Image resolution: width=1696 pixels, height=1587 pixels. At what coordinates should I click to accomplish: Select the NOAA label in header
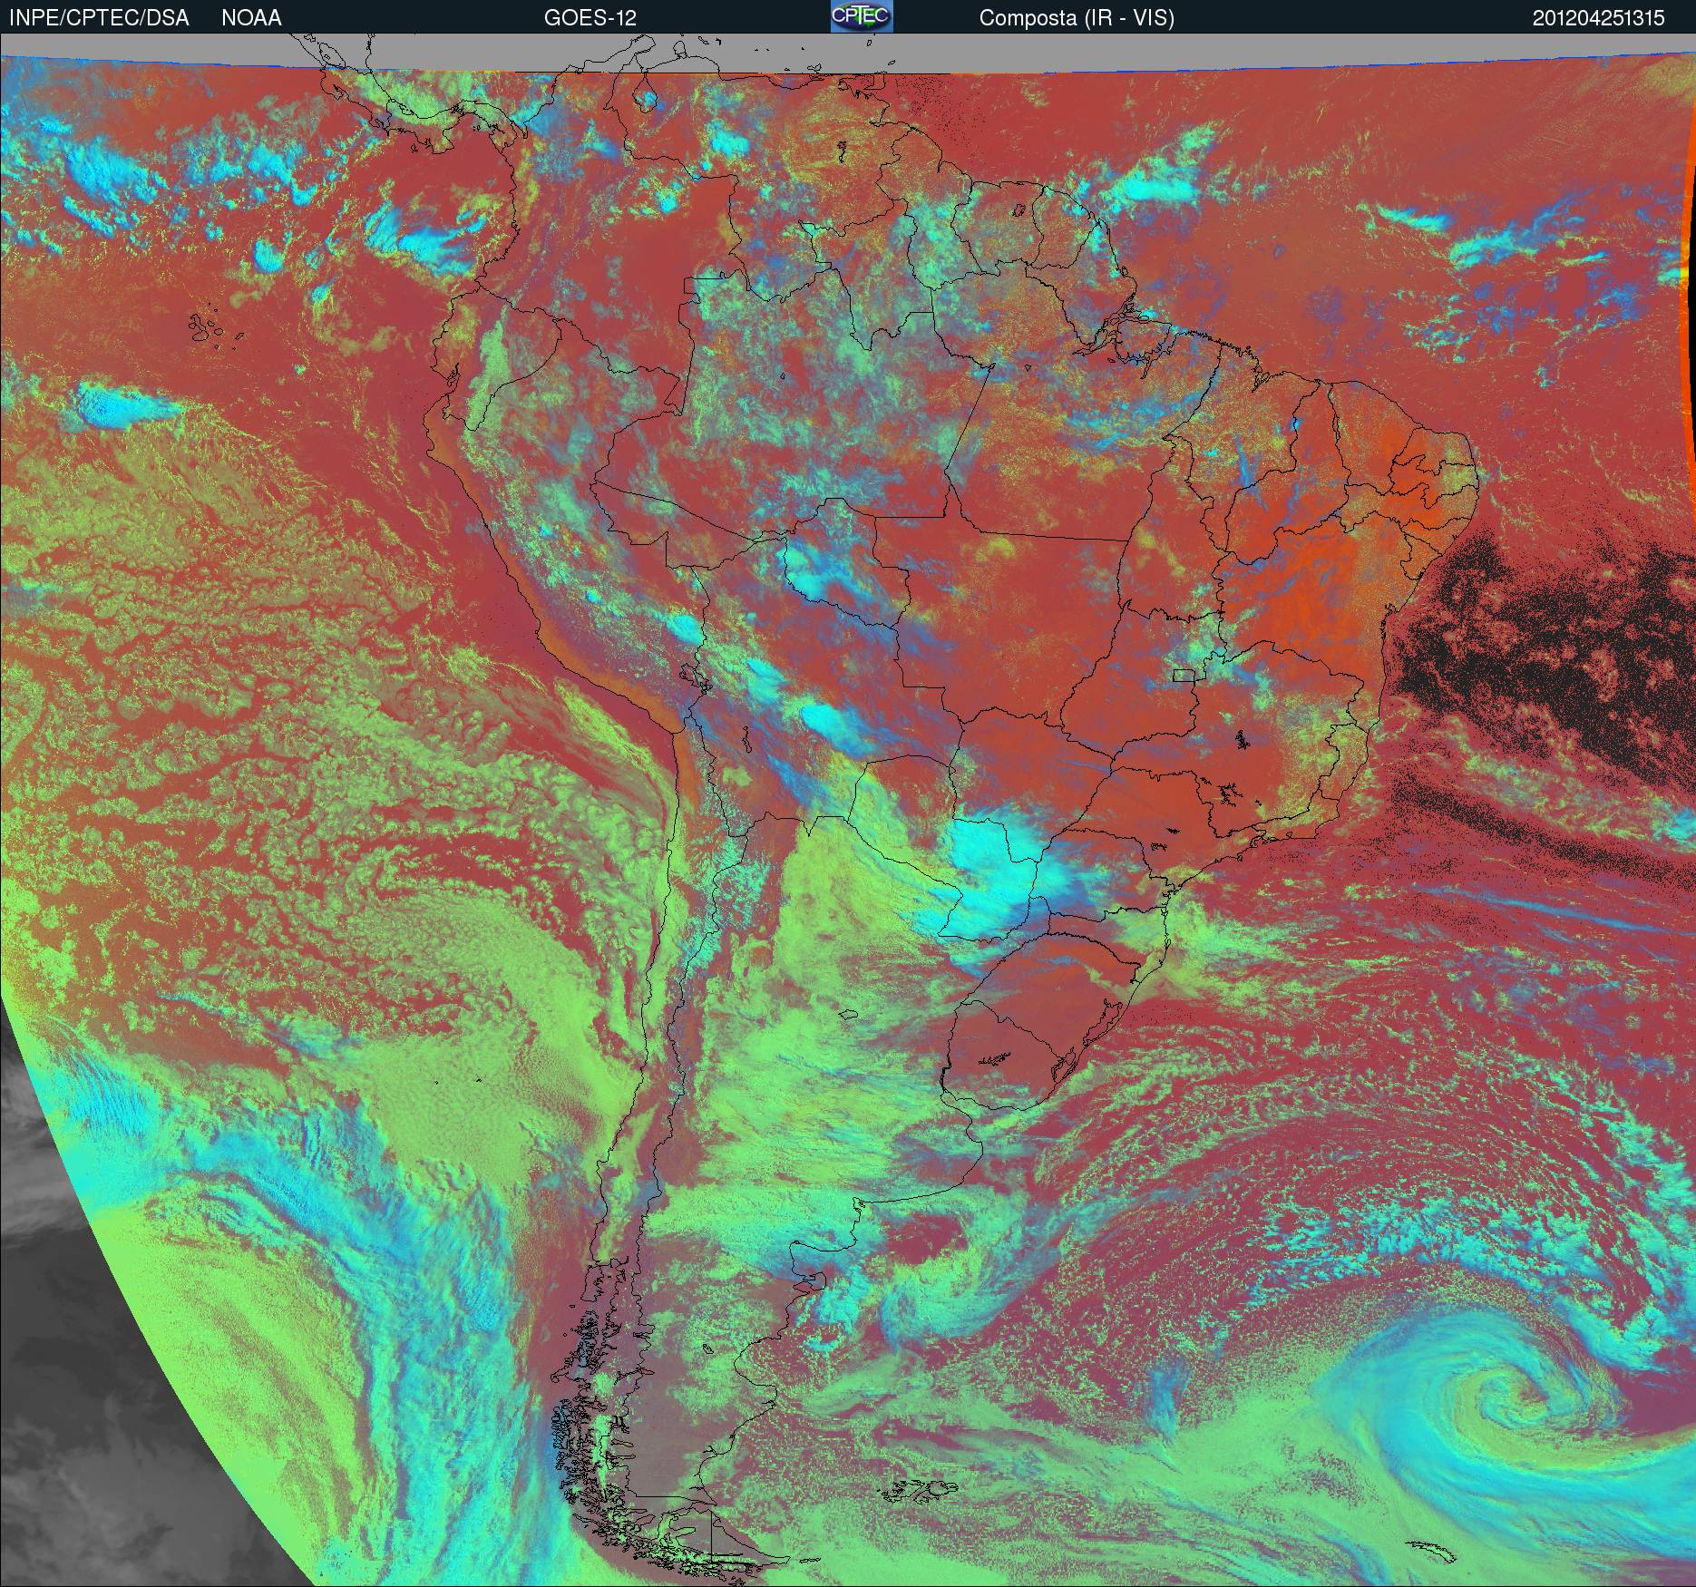[251, 18]
